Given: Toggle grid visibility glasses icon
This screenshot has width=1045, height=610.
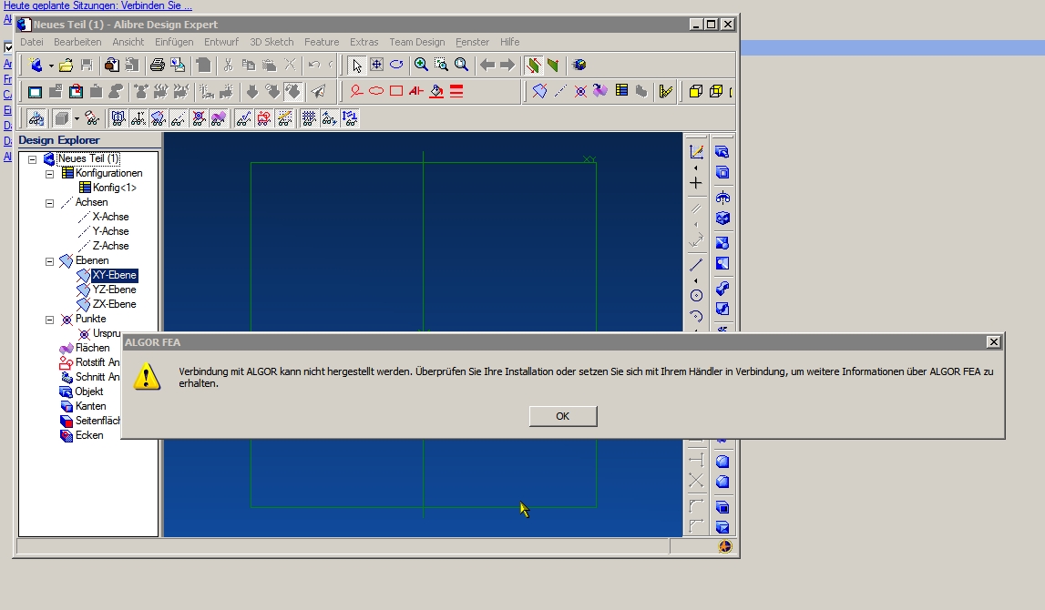Looking at the screenshot, I should click(x=309, y=118).
